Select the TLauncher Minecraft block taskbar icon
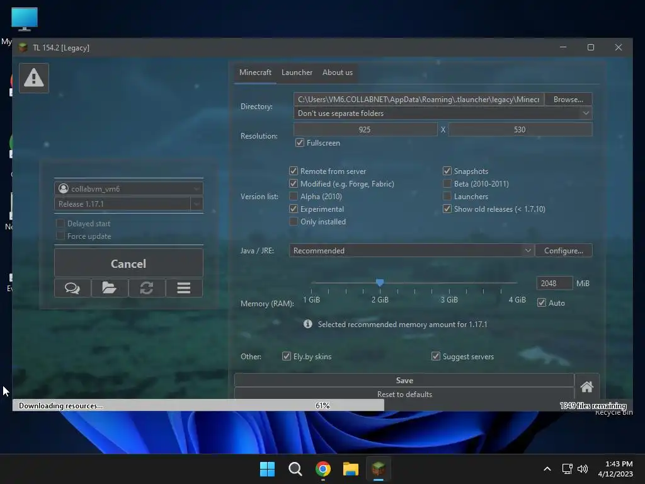Viewport: 645px width, 484px height. click(x=379, y=469)
